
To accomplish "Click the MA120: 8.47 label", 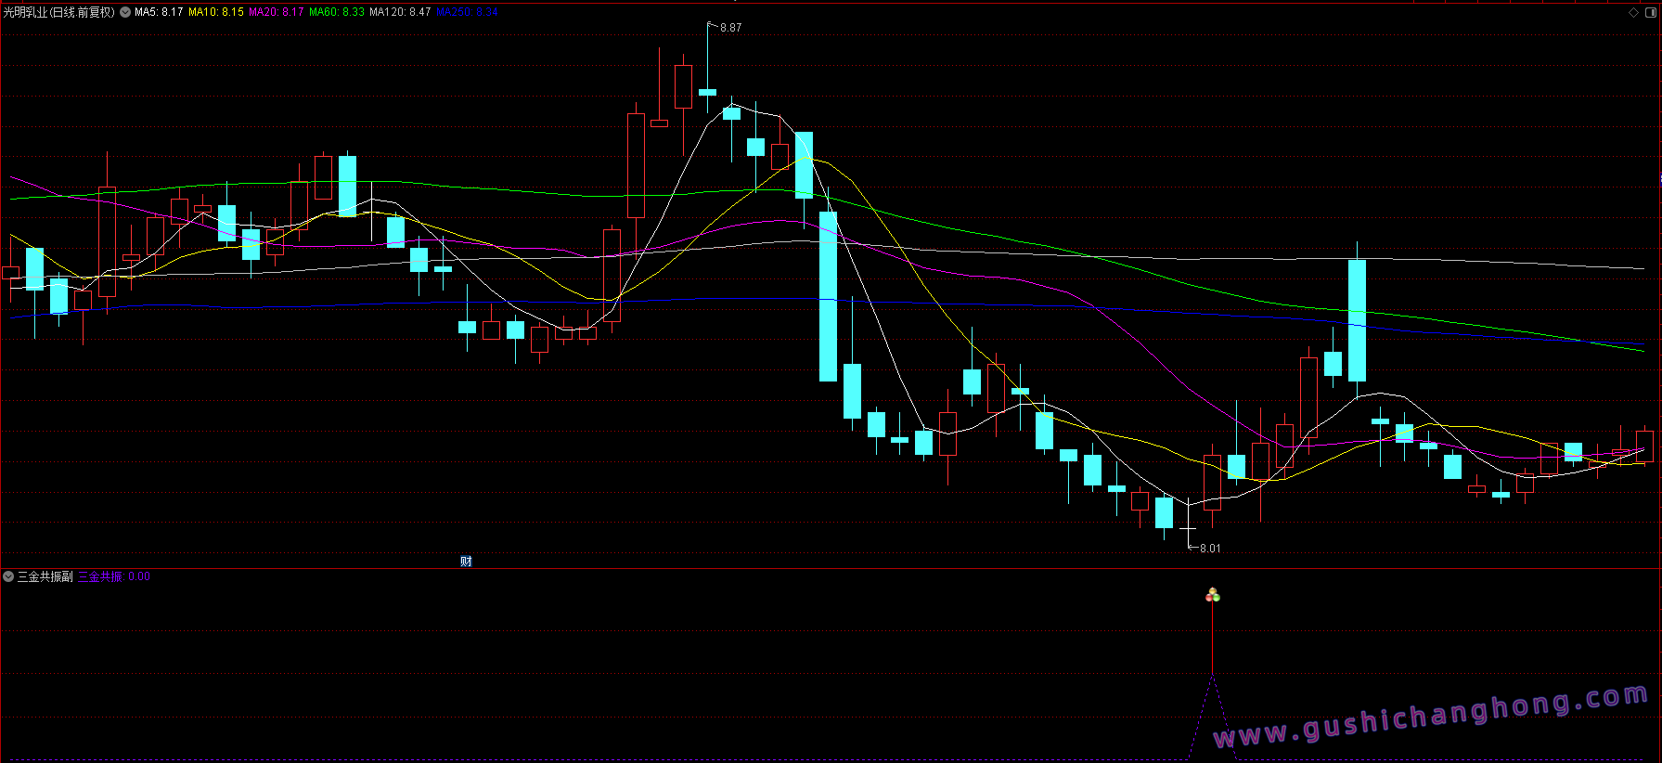I will pos(400,12).
